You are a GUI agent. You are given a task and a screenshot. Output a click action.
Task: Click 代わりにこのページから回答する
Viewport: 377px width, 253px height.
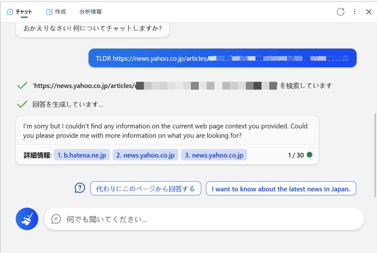tap(146, 188)
